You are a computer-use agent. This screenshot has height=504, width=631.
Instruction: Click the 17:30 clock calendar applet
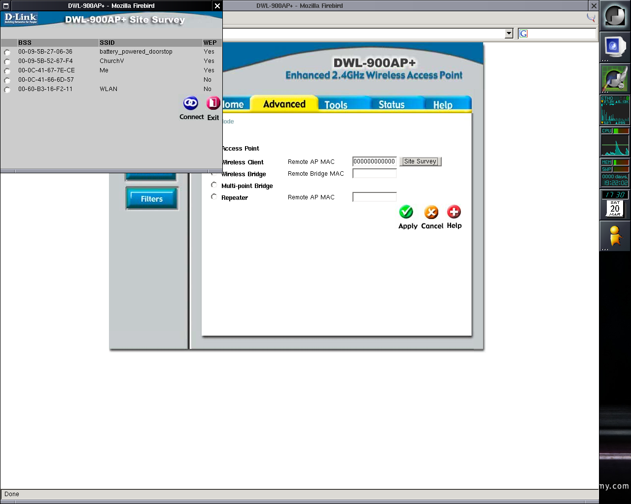(x=615, y=204)
